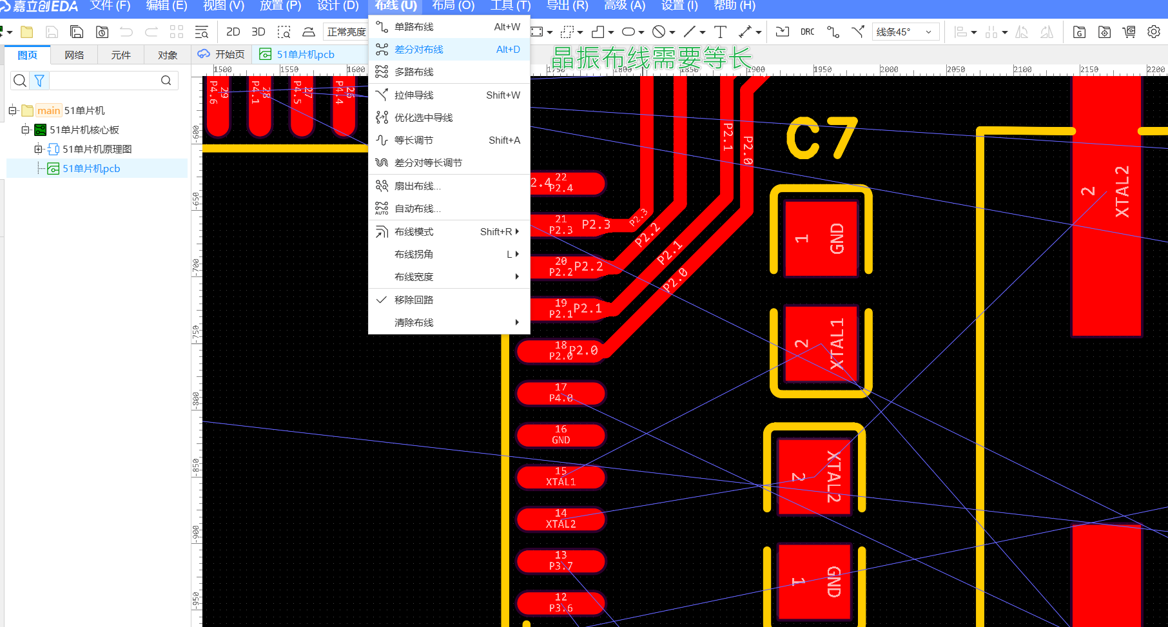Screen dimensions: 1168x627
Task: Click the zoom-to-selection icon
Action: pyautogui.click(x=284, y=32)
